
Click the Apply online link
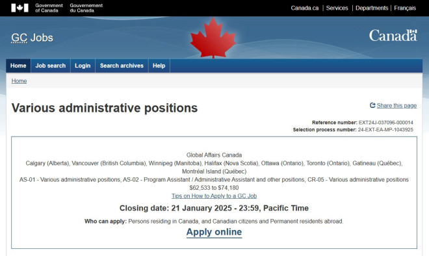pyautogui.click(x=214, y=232)
